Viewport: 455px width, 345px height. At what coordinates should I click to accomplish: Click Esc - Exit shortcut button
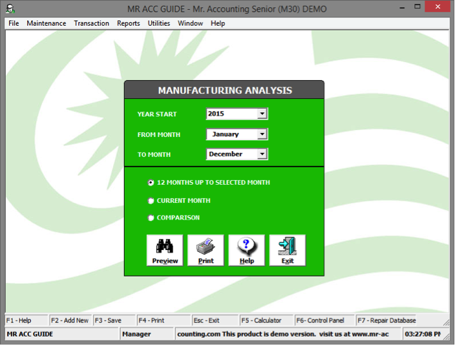click(x=215, y=320)
